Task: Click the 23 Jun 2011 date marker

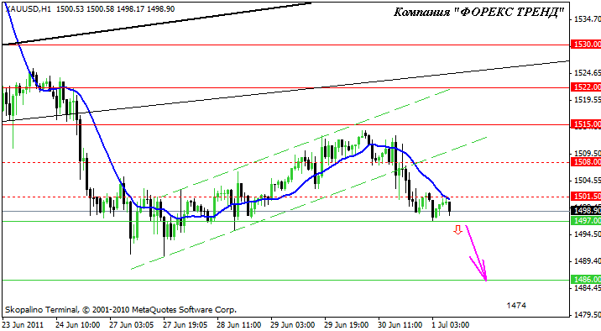Action: tap(23, 325)
